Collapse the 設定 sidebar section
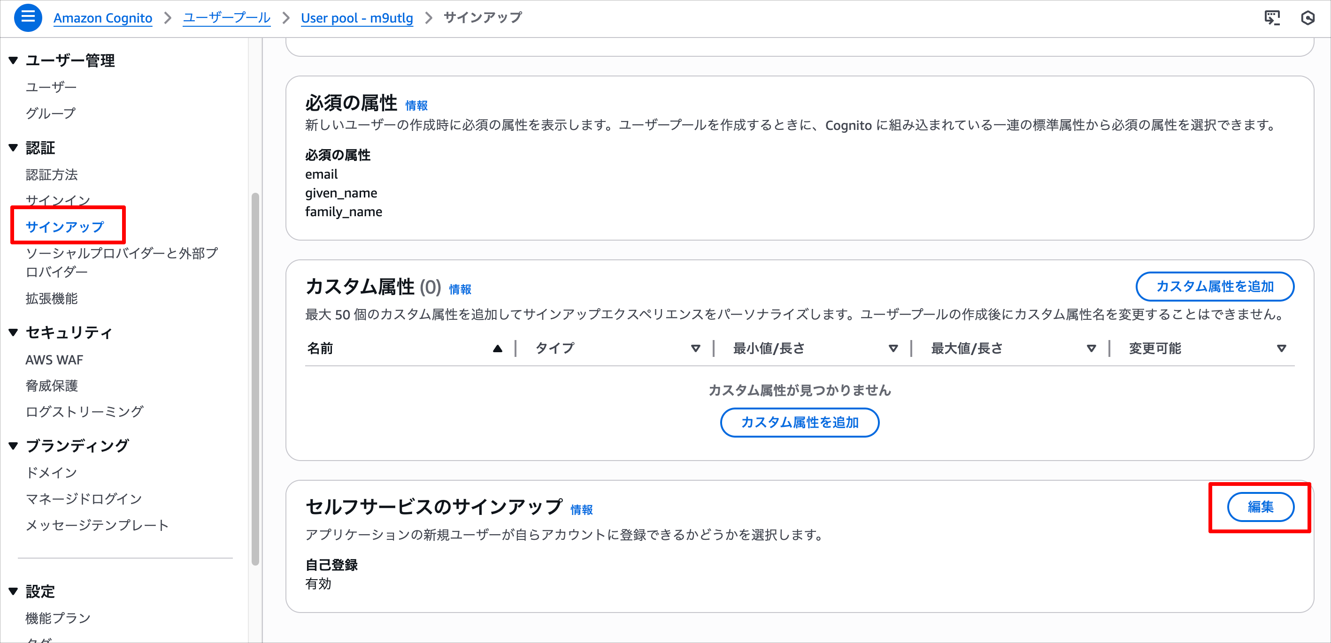The width and height of the screenshot is (1331, 643). tap(14, 591)
